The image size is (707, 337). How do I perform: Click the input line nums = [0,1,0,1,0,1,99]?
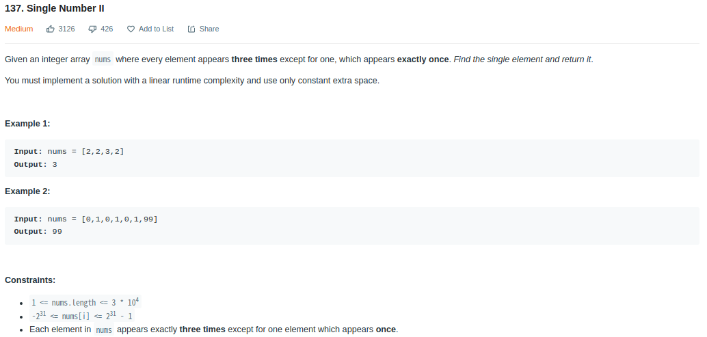(86, 219)
